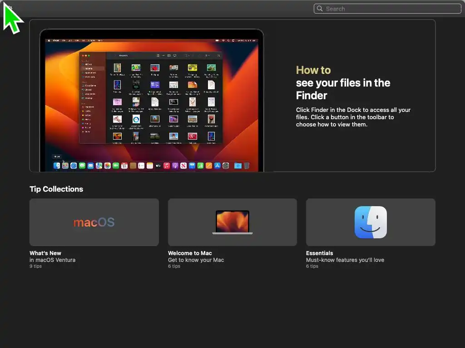Select the "Welcome to Mac" collection title
465x348 pixels.
[190, 253]
